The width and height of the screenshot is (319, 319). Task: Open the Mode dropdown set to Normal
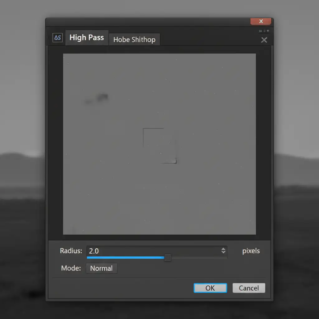(x=101, y=268)
